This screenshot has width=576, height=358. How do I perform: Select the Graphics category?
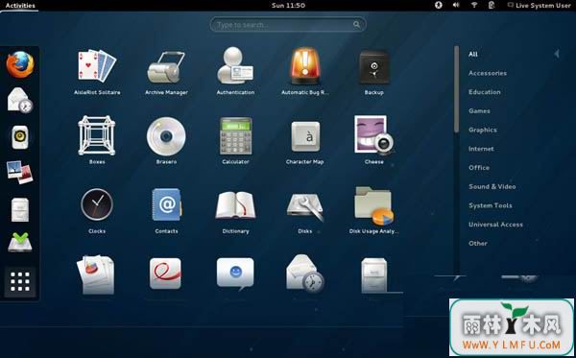coord(482,130)
